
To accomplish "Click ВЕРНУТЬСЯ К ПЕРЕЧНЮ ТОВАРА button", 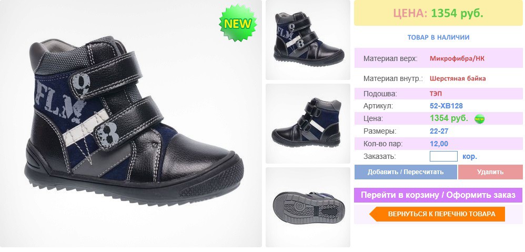I will pos(437,214).
